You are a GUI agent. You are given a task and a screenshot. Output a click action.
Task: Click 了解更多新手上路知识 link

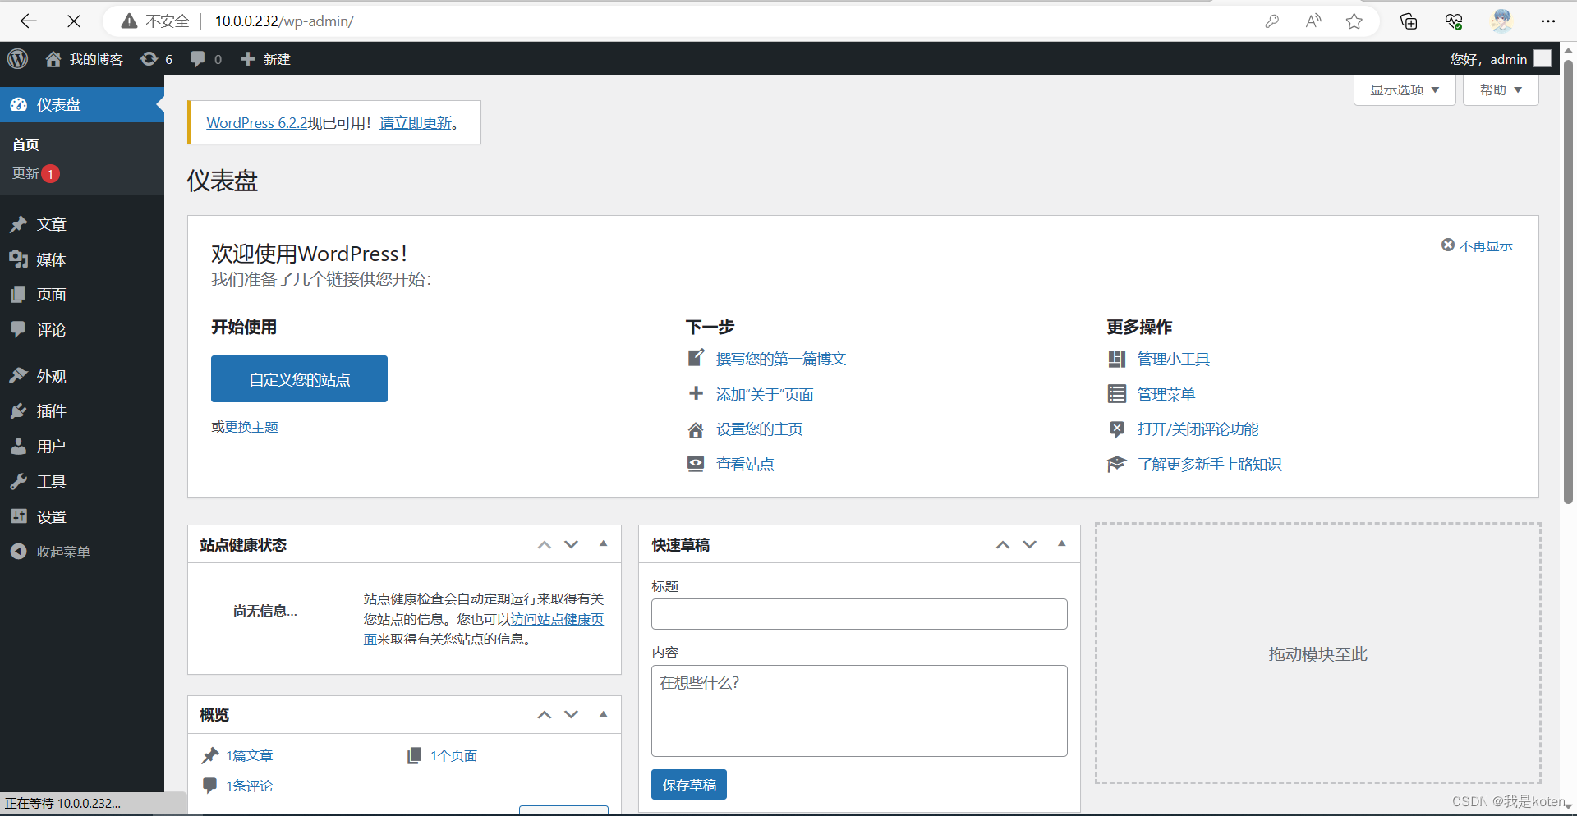tap(1210, 464)
